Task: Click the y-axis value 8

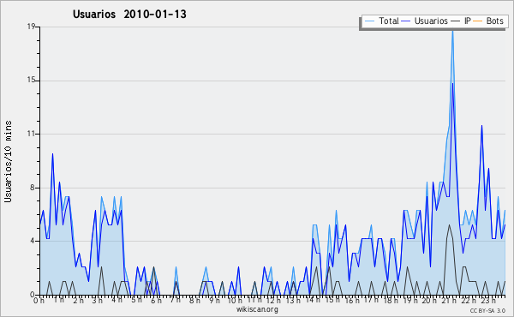Action: [x=33, y=188]
